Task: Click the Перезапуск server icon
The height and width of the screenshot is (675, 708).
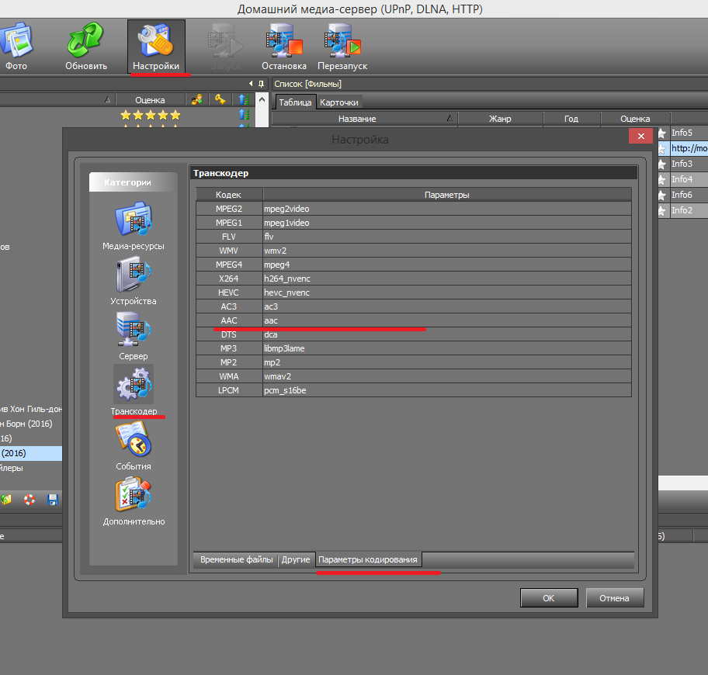Action: (342, 41)
